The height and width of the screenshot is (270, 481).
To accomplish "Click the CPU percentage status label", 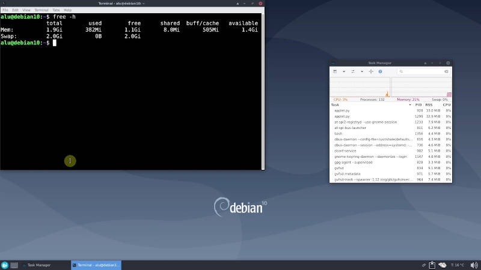I will click(340, 100).
